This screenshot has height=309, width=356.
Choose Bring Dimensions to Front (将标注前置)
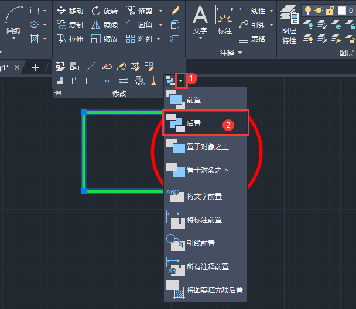206,219
